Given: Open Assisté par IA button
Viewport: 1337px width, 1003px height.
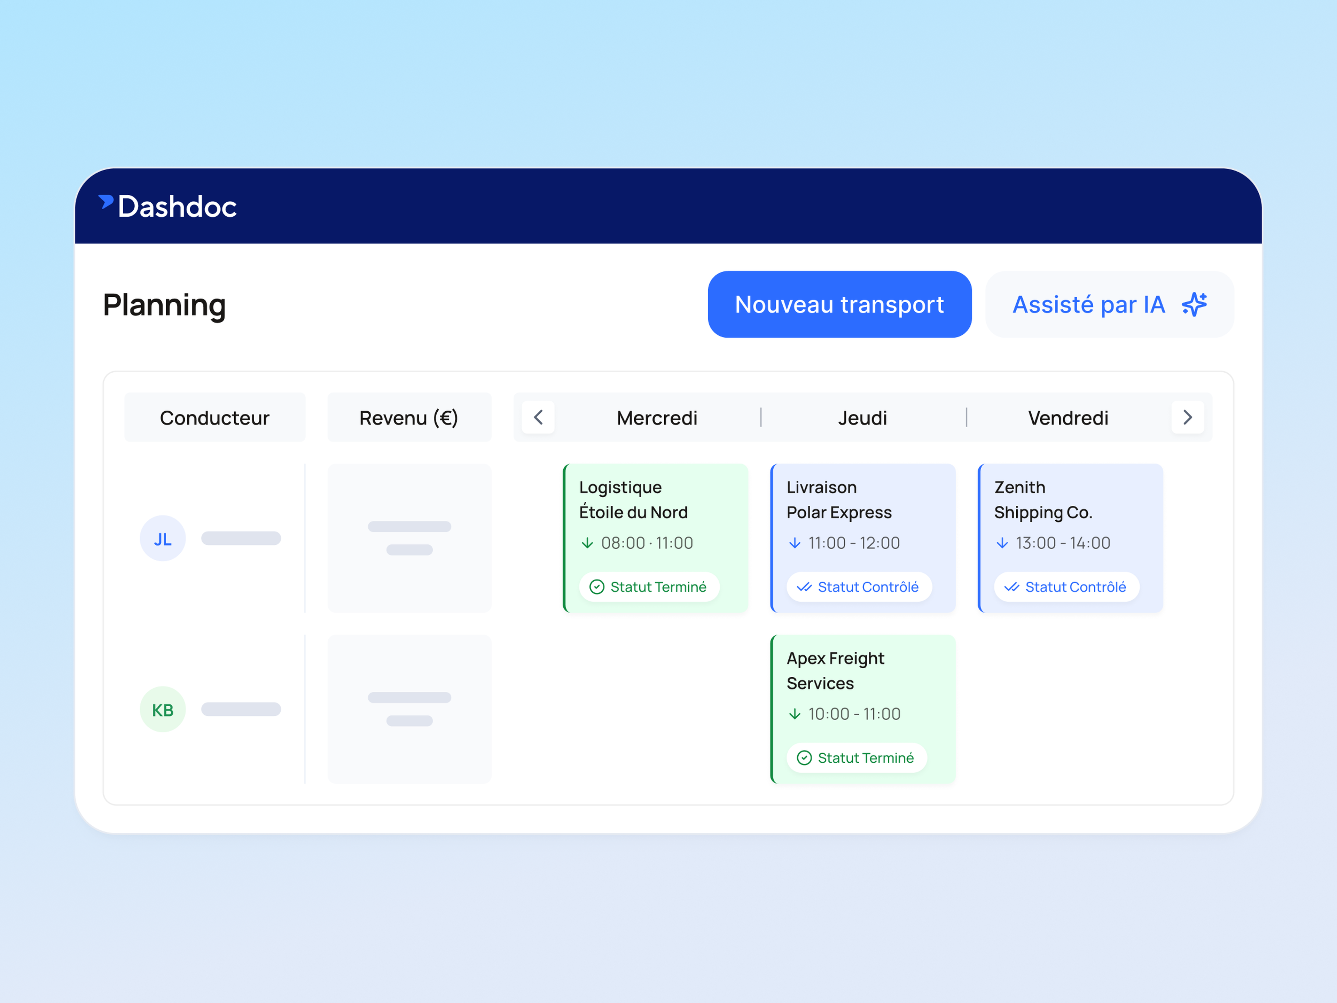Looking at the screenshot, I should tap(1110, 305).
